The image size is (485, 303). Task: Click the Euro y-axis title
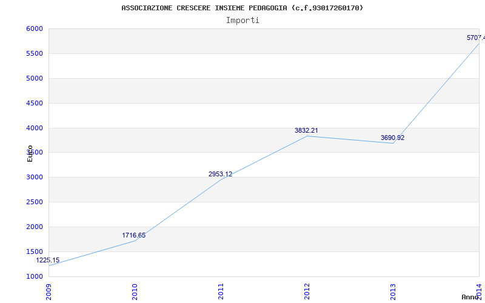(30, 153)
